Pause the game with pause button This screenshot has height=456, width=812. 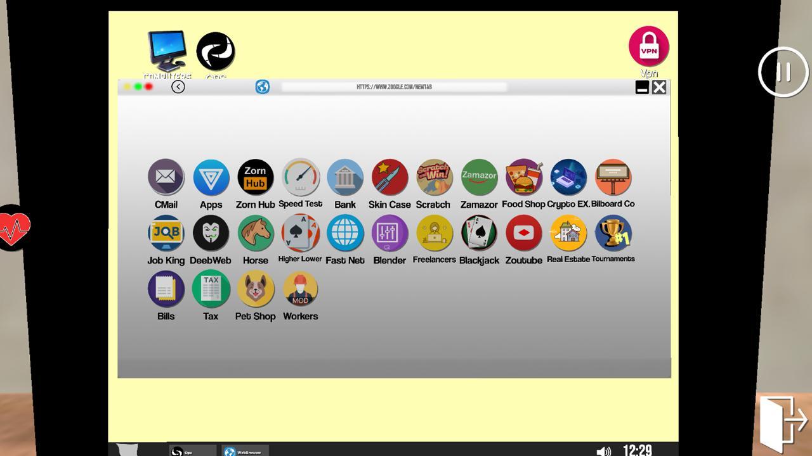coord(783,72)
